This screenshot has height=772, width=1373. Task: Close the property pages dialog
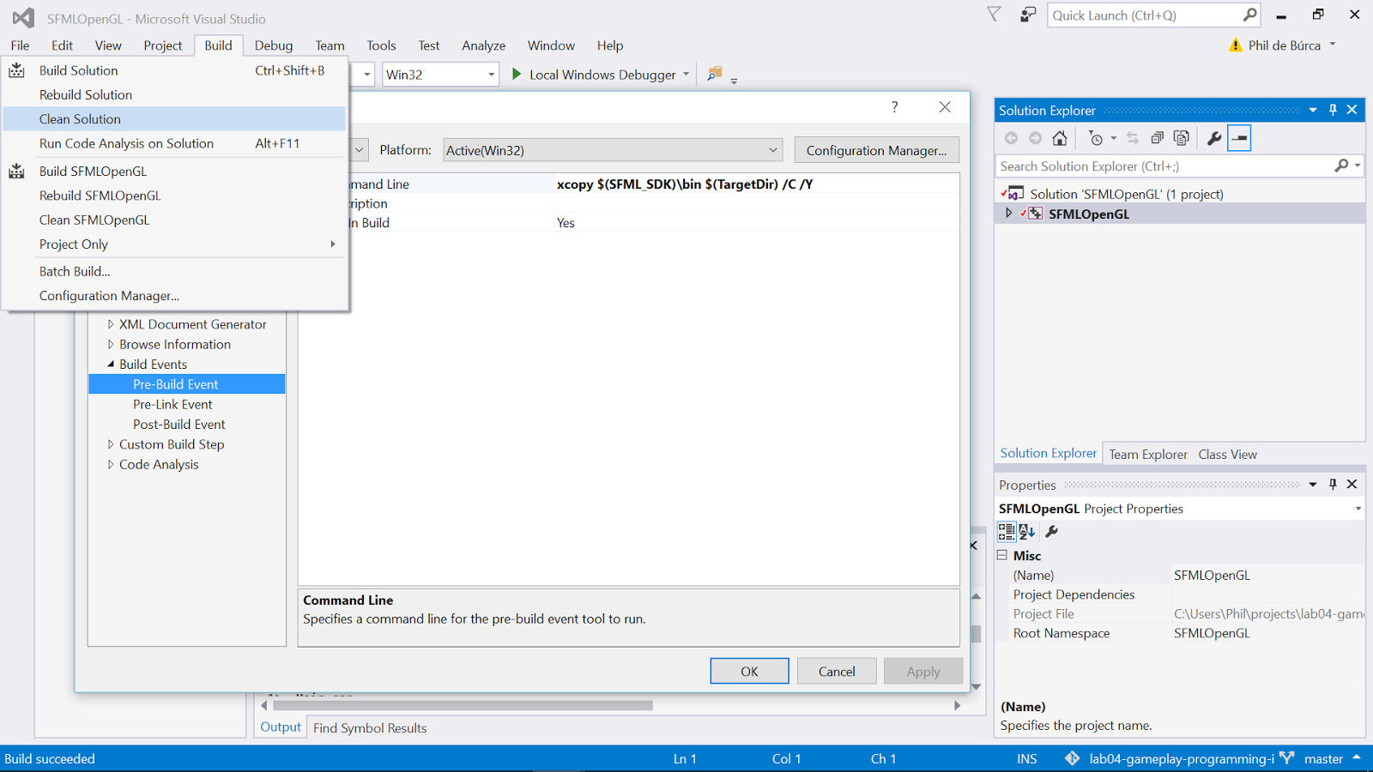click(x=945, y=106)
